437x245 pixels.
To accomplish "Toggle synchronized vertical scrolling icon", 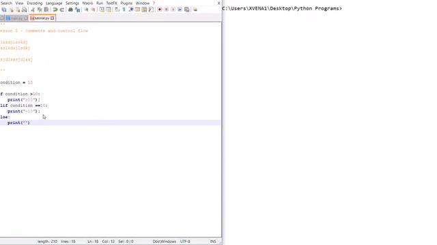I will [102, 10].
